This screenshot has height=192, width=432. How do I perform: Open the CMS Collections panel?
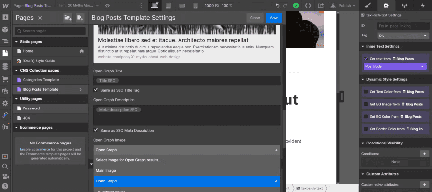pos(5,66)
